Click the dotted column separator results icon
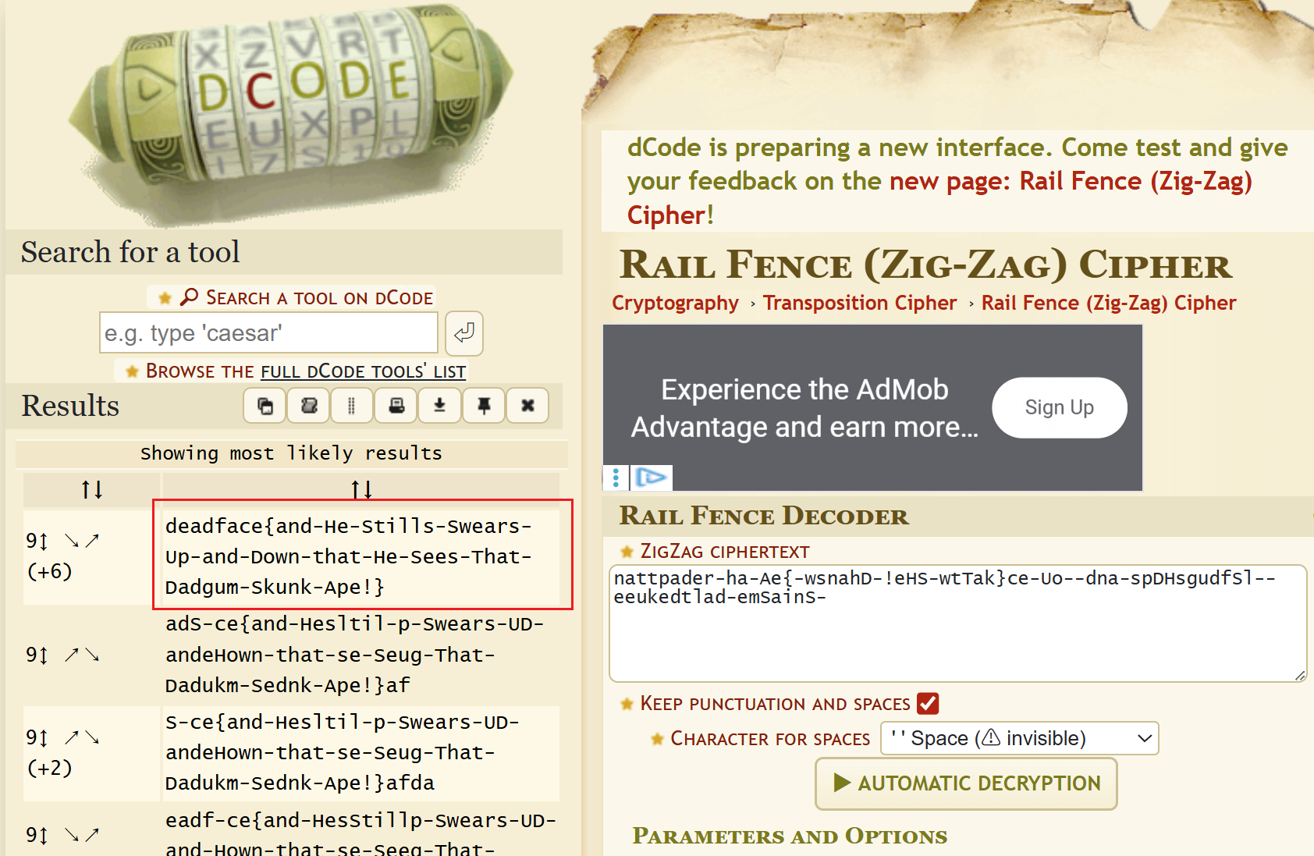This screenshot has width=1314, height=856. [352, 406]
